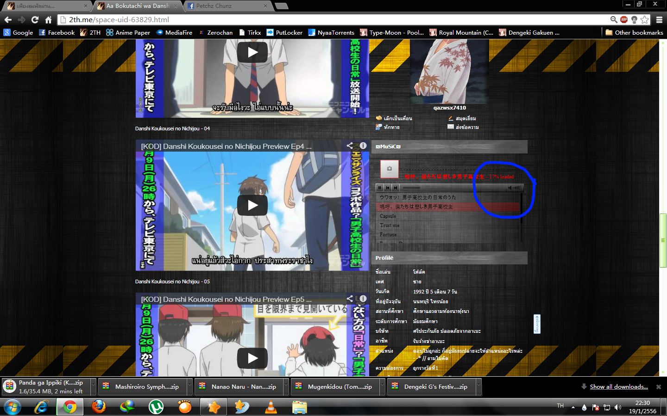This screenshot has height=416, width=667.
Task: Select the Aa Bokutachi wa Danshi tab
Action: click(x=136, y=6)
